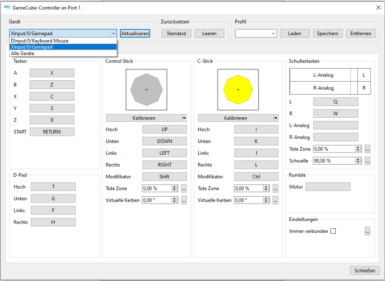The height and width of the screenshot is (281, 385).
Task: Click the Aktualisieren button
Action: pyautogui.click(x=135, y=33)
